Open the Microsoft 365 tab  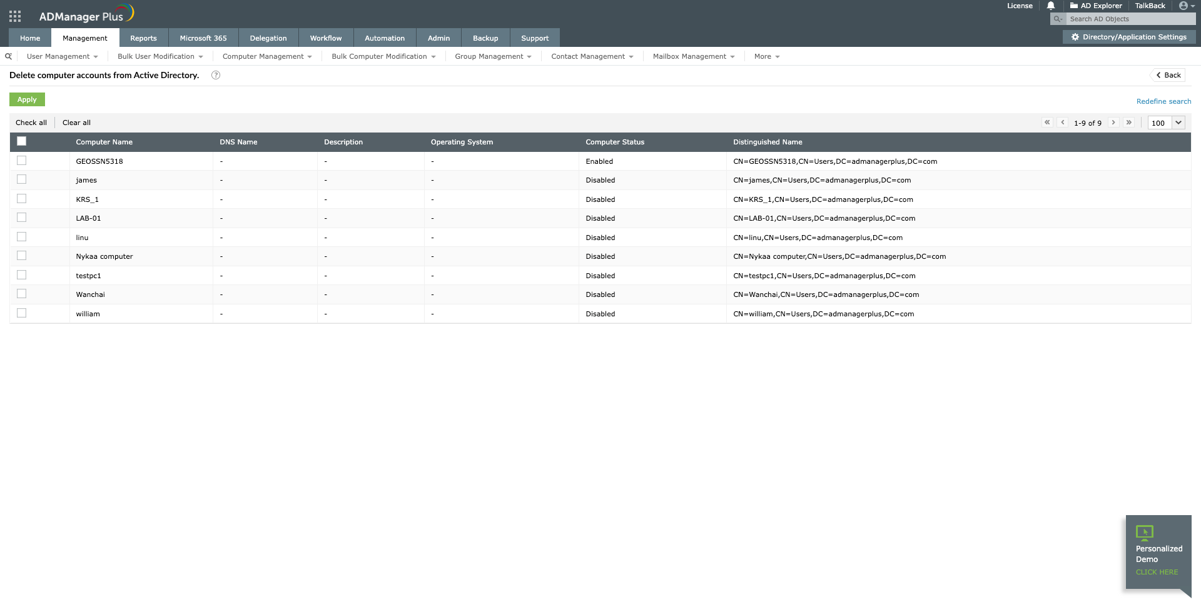203,38
